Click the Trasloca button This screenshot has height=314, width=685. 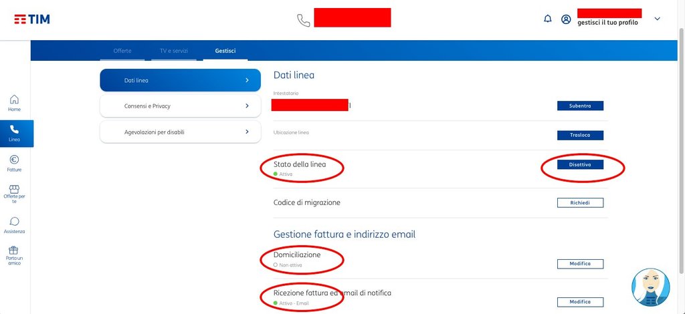click(580, 135)
